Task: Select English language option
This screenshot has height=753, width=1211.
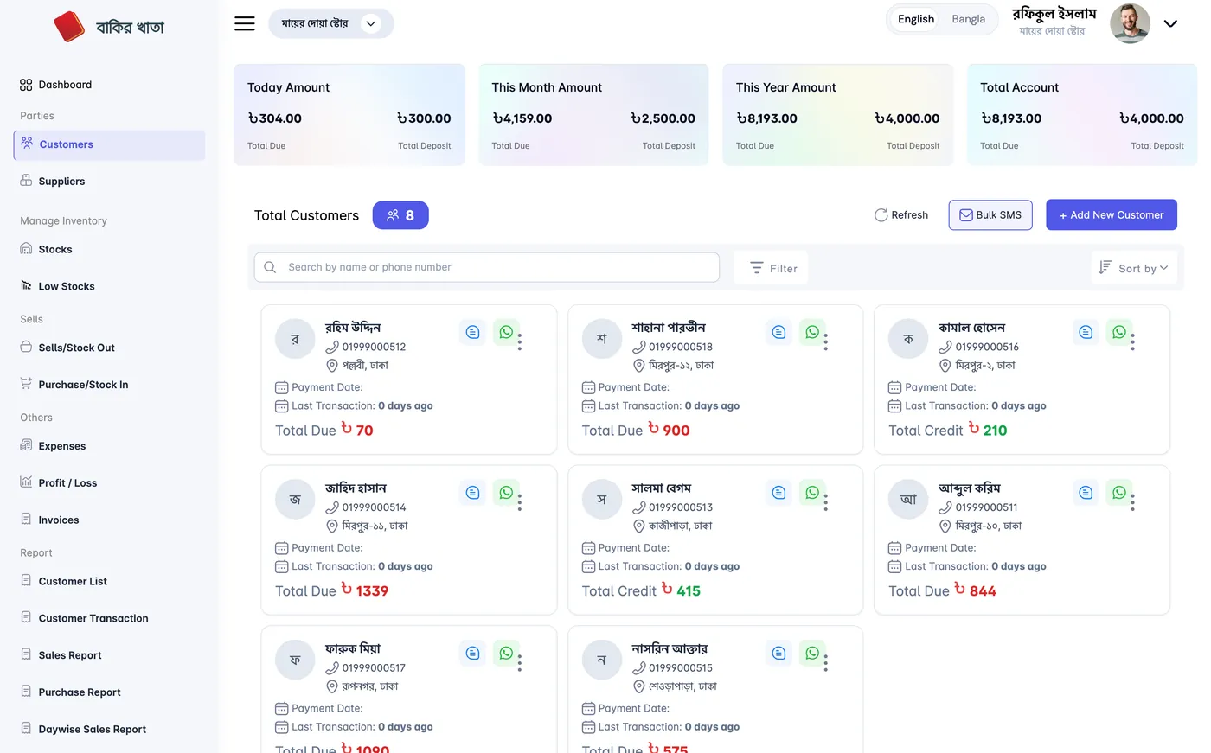Action: [915, 19]
